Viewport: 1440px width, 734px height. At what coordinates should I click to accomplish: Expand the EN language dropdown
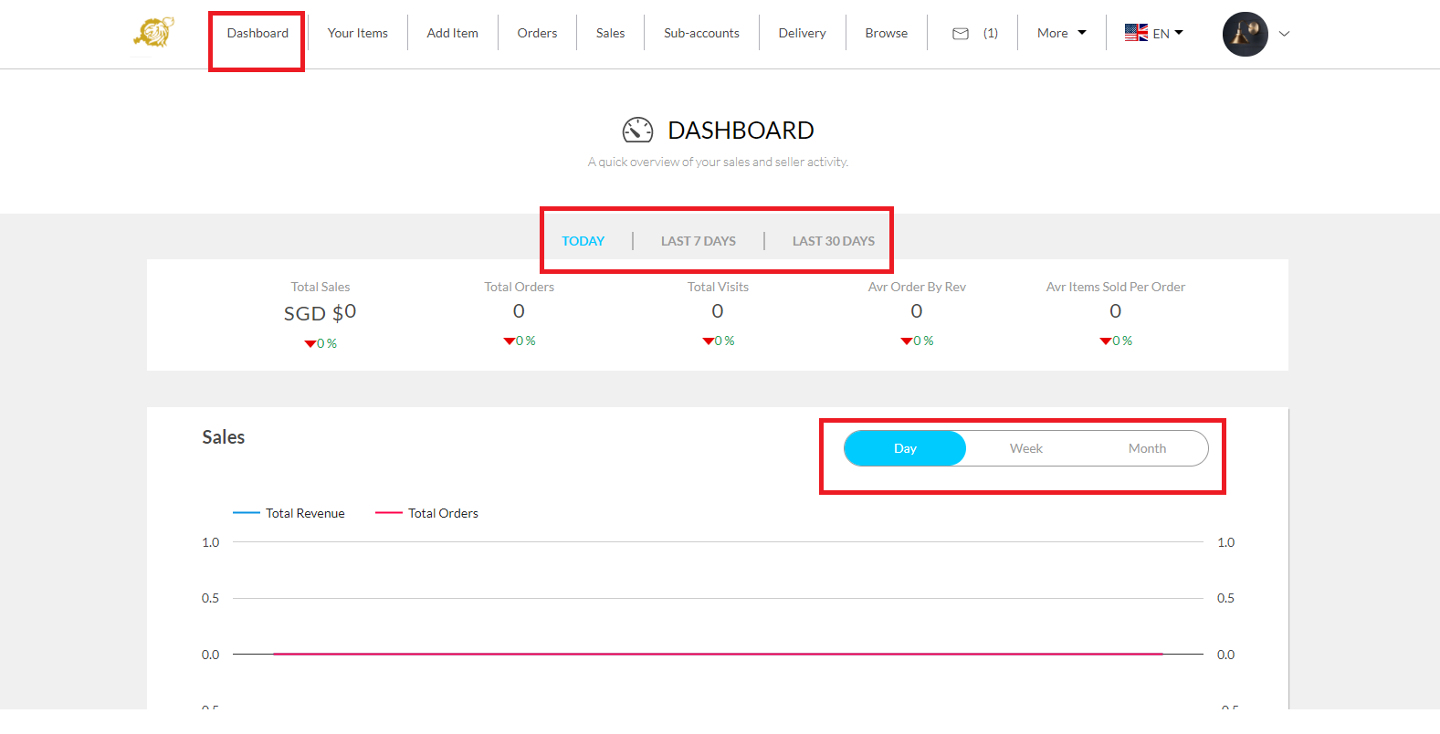click(x=1168, y=34)
